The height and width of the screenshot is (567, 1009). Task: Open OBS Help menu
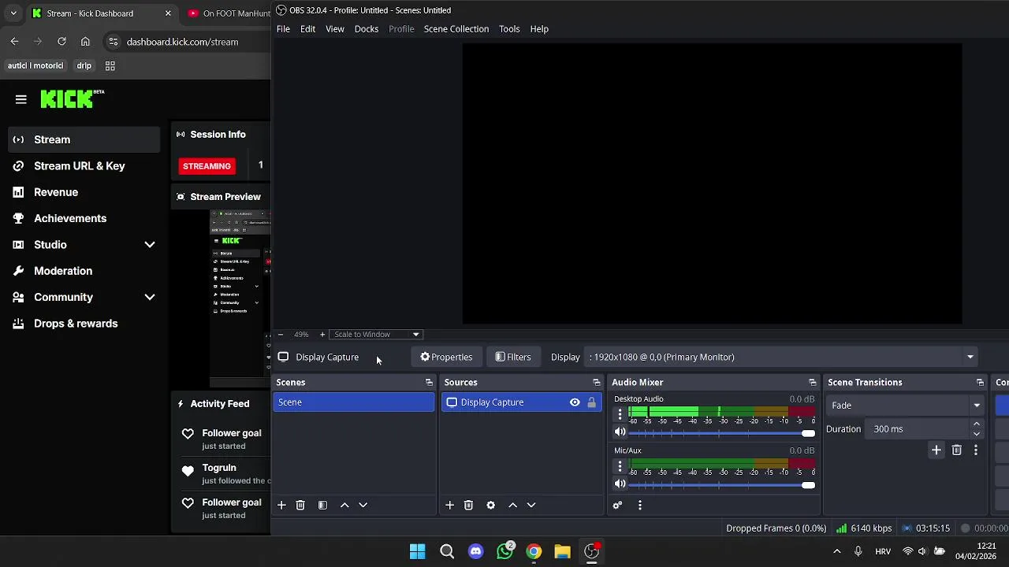[x=539, y=29]
